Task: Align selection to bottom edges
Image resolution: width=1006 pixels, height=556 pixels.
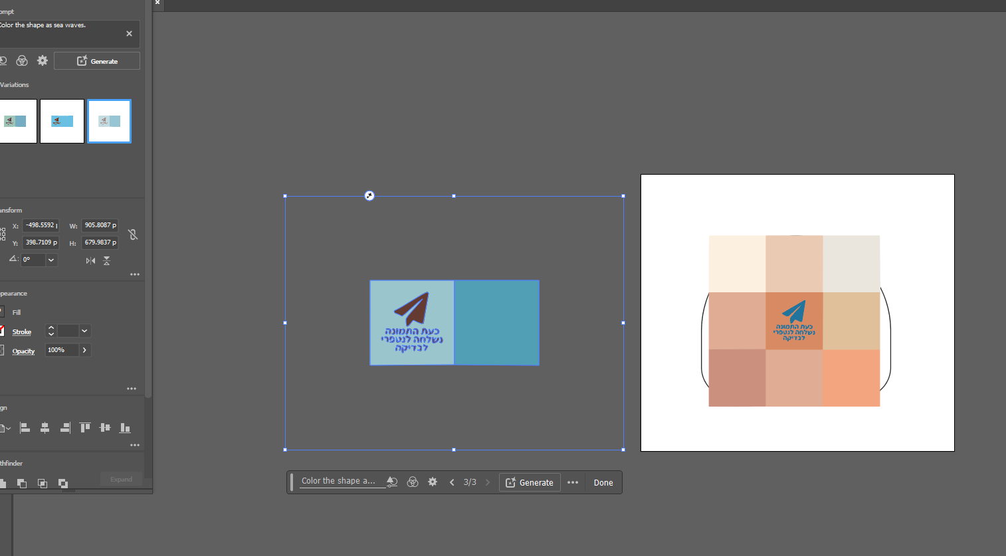Action: point(125,428)
